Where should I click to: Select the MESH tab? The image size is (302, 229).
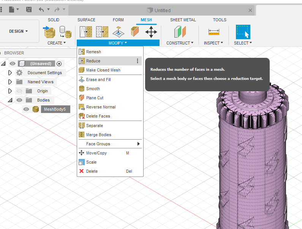click(146, 20)
